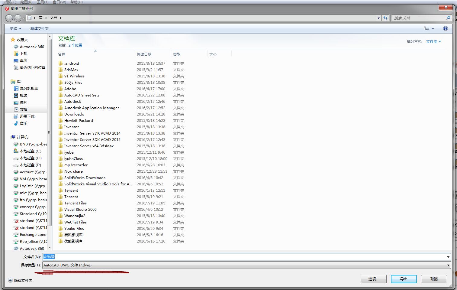Click the 新建文件夹 button
Image resolution: width=457 pixels, height=290 pixels.
pos(39,28)
